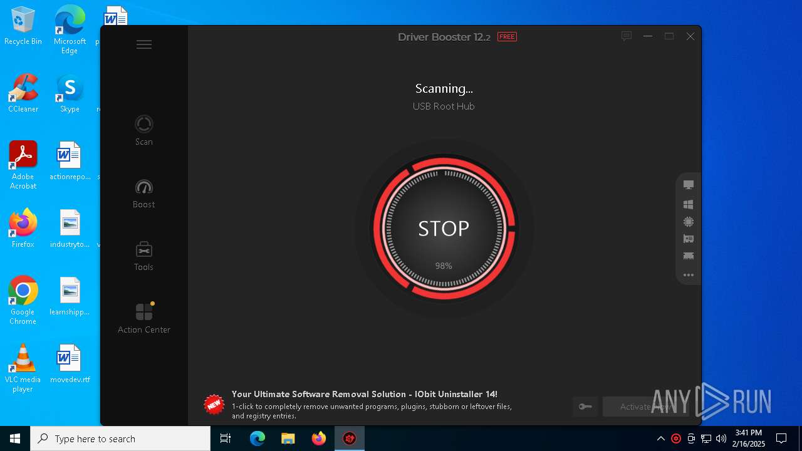The height and width of the screenshot is (451, 802).
Task: Select the Firefox desktop shortcut
Action: 23,228
